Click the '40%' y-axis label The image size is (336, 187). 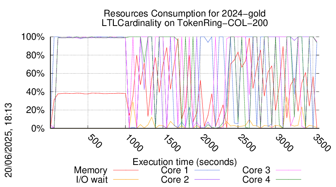click(x=35, y=92)
